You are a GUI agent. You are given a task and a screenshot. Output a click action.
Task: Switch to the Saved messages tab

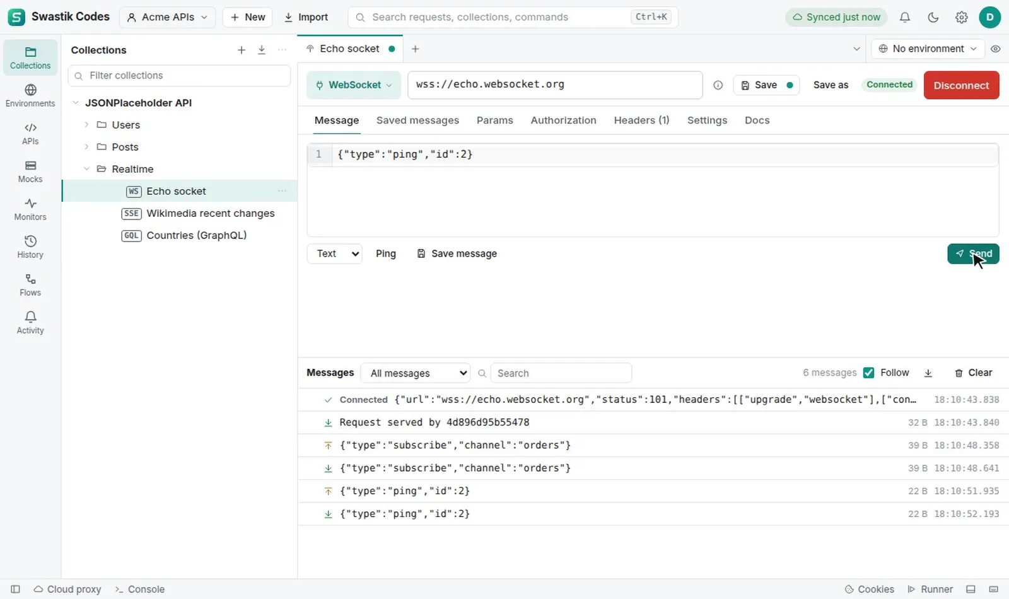(417, 120)
